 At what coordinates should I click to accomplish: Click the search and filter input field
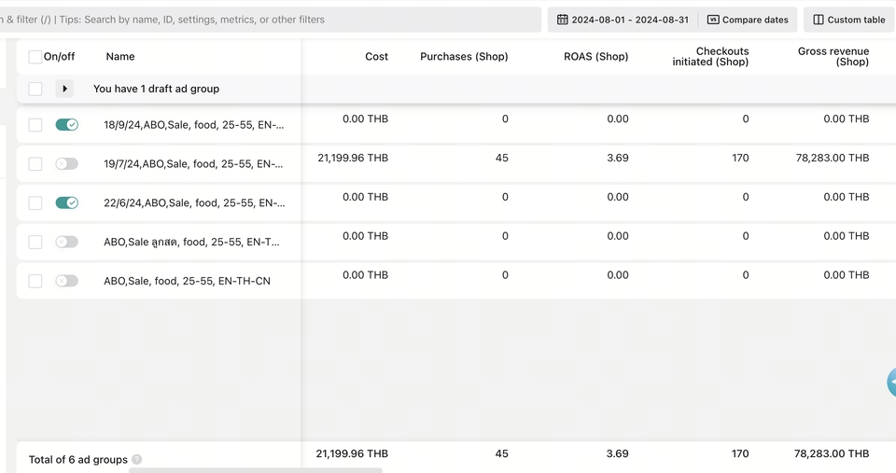[x=271, y=20]
